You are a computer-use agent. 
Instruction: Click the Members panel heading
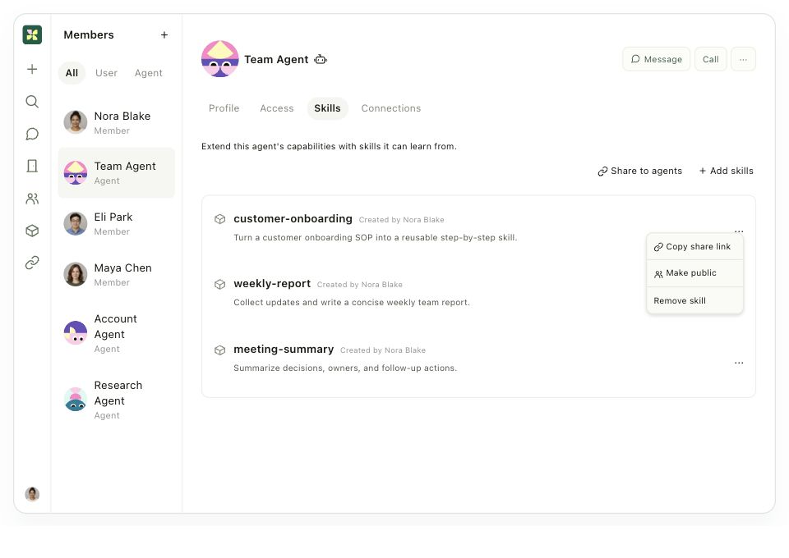pyautogui.click(x=89, y=34)
